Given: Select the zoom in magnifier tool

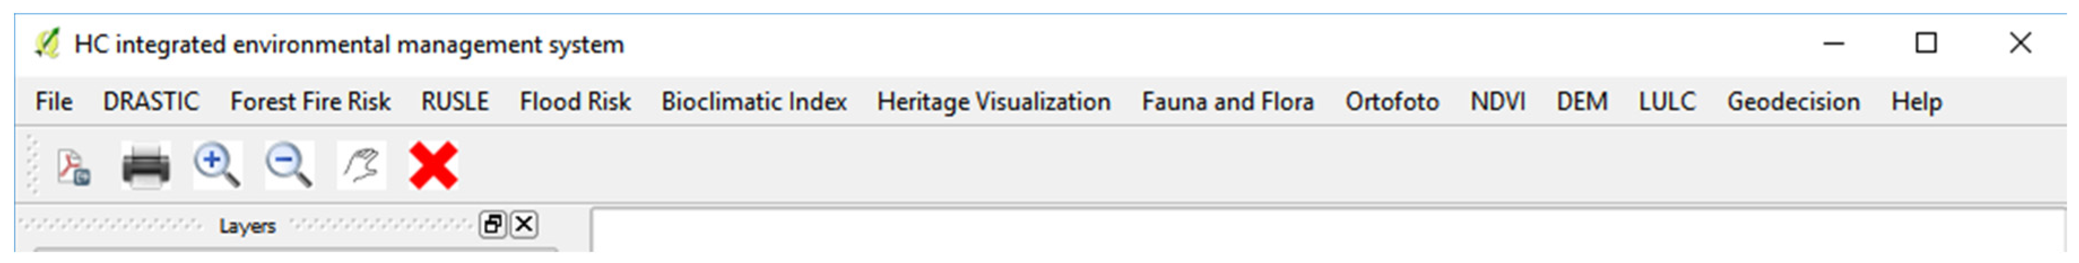Looking at the screenshot, I should pos(216,165).
